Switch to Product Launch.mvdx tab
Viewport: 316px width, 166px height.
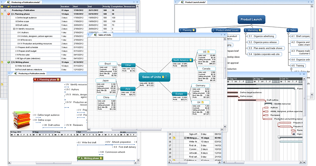(x=194, y=2)
